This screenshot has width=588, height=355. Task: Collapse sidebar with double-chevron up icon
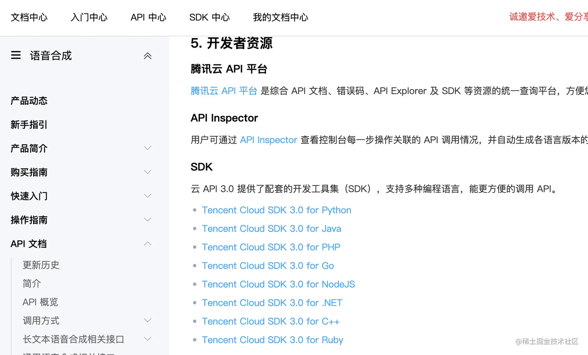[x=147, y=56]
